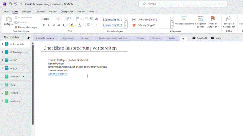The height and width of the screenshot is (136, 243).
Task: Apply the Überschrift 2 style
Action: point(113,25)
